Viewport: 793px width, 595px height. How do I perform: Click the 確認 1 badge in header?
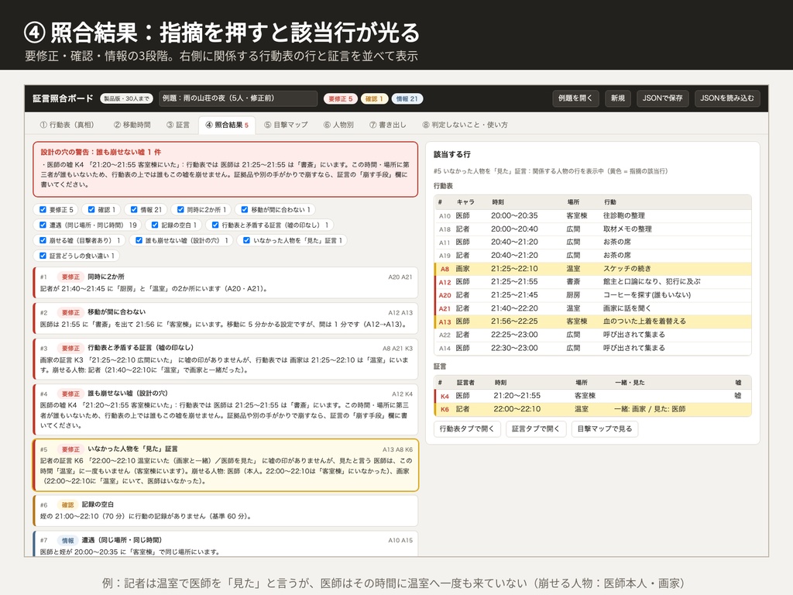[x=374, y=98]
